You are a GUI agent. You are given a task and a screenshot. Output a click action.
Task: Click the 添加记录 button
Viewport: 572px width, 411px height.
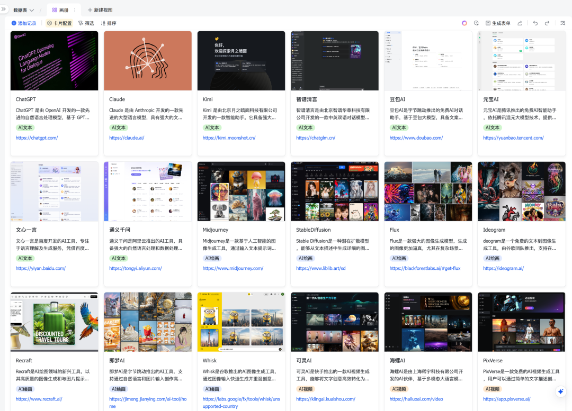click(x=24, y=23)
